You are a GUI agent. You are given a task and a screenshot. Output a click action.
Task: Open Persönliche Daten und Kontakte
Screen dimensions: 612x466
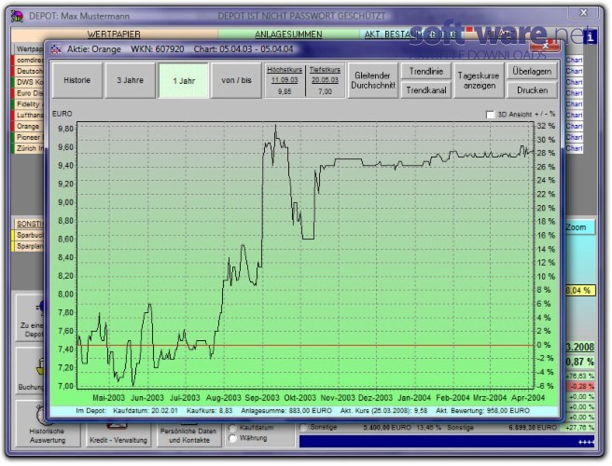188,436
